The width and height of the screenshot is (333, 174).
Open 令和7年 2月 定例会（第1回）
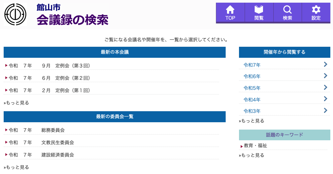49,91
